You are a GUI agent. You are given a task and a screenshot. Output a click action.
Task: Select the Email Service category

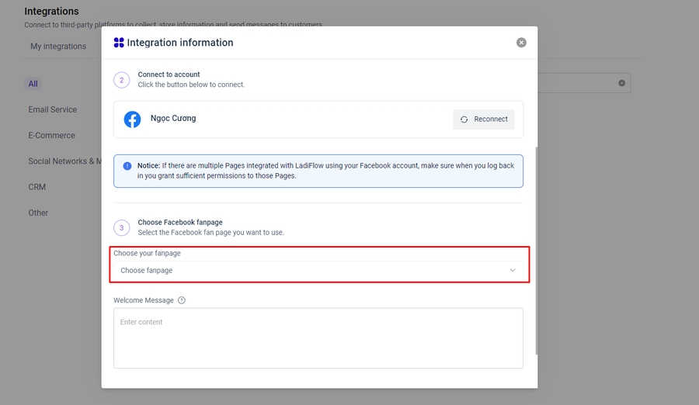click(53, 109)
